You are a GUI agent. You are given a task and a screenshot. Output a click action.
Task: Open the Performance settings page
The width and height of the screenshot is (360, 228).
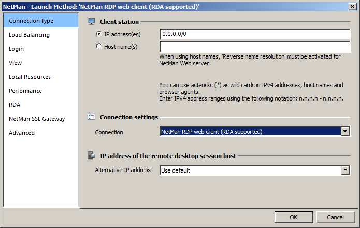point(25,91)
